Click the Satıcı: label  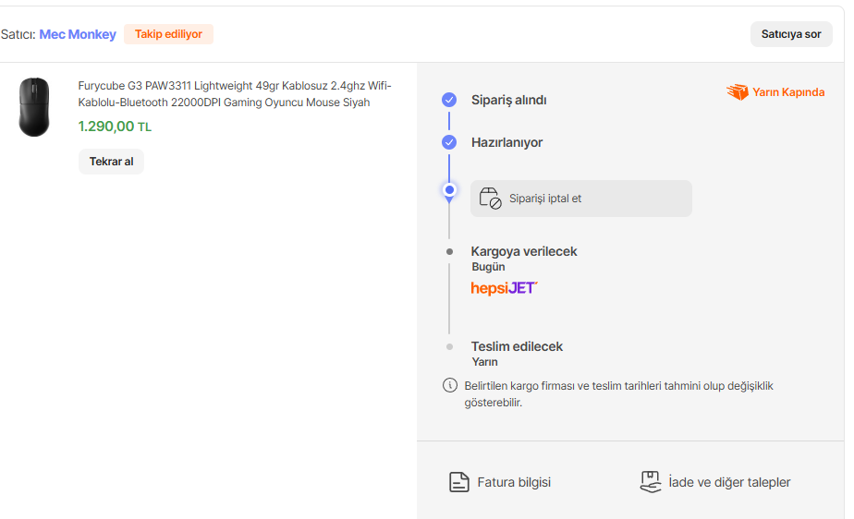click(x=18, y=34)
